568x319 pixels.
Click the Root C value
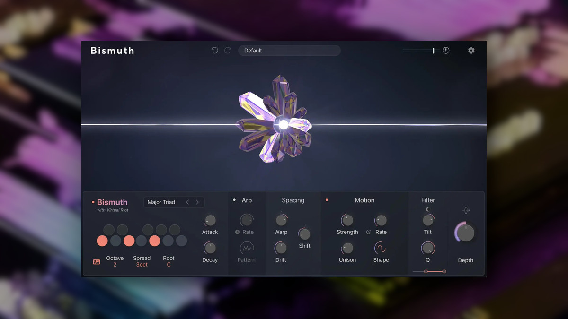click(x=169, y=265)
